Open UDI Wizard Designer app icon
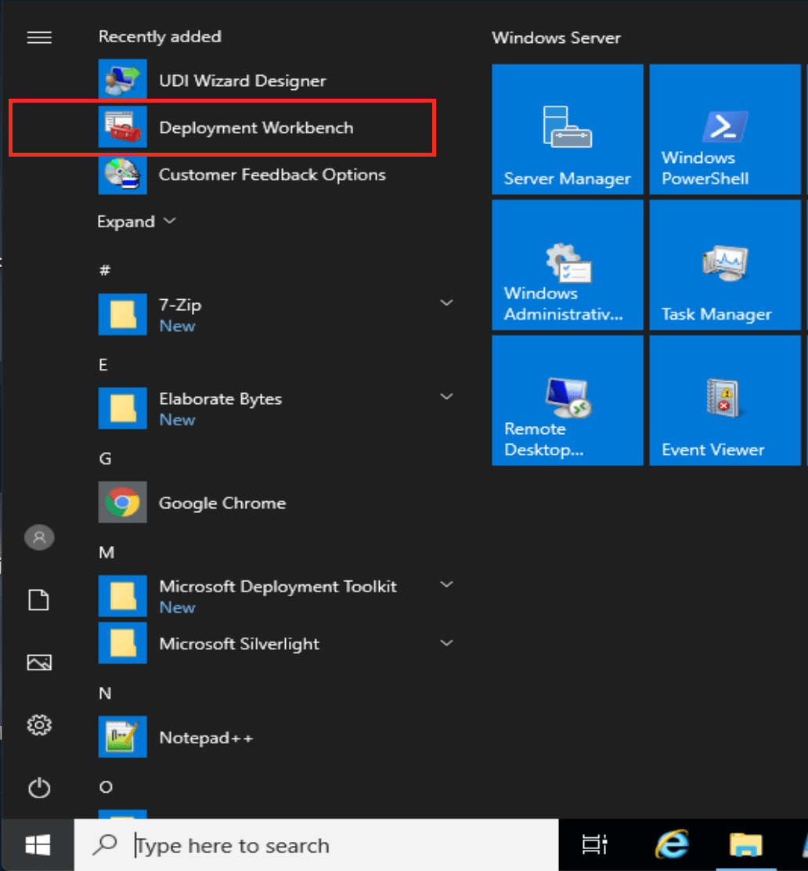808x871 pixels. pos(123,80)
